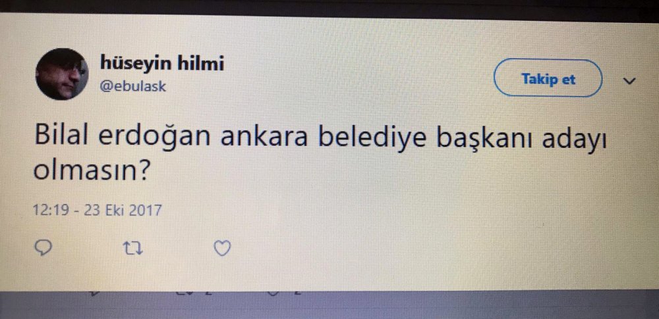Click the cut-off count beside the bottom heart icon
Viewport: 659px width, 319px height.
tap(297, 292)
